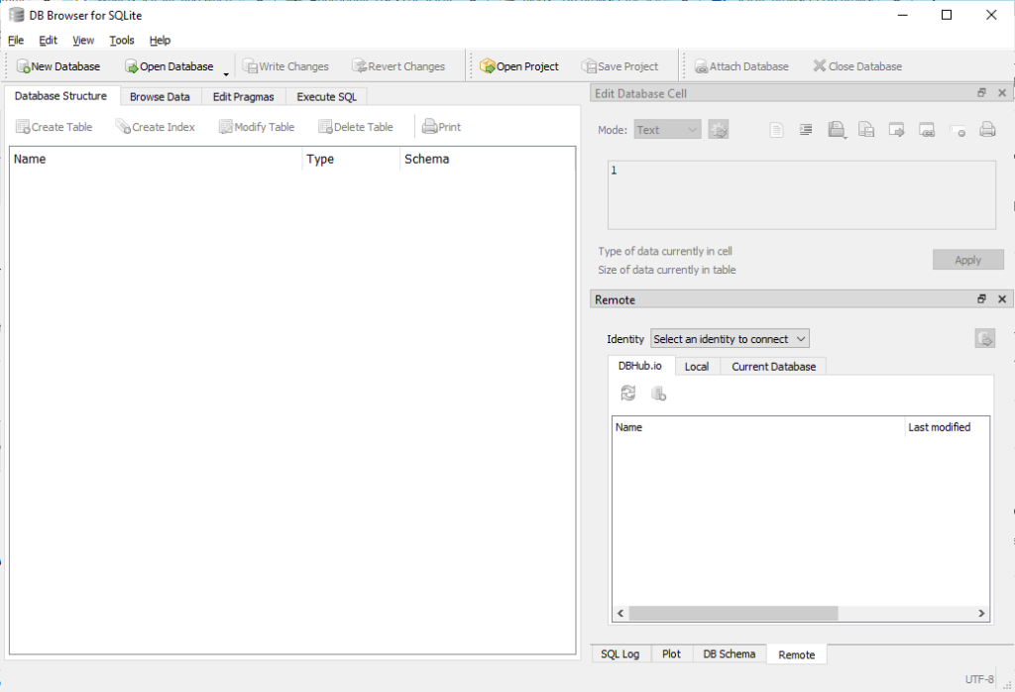The height and width of the screenshot is (692, 1015).
Task: Switch to the Current Database tab
Action: (x=773, y=367)
